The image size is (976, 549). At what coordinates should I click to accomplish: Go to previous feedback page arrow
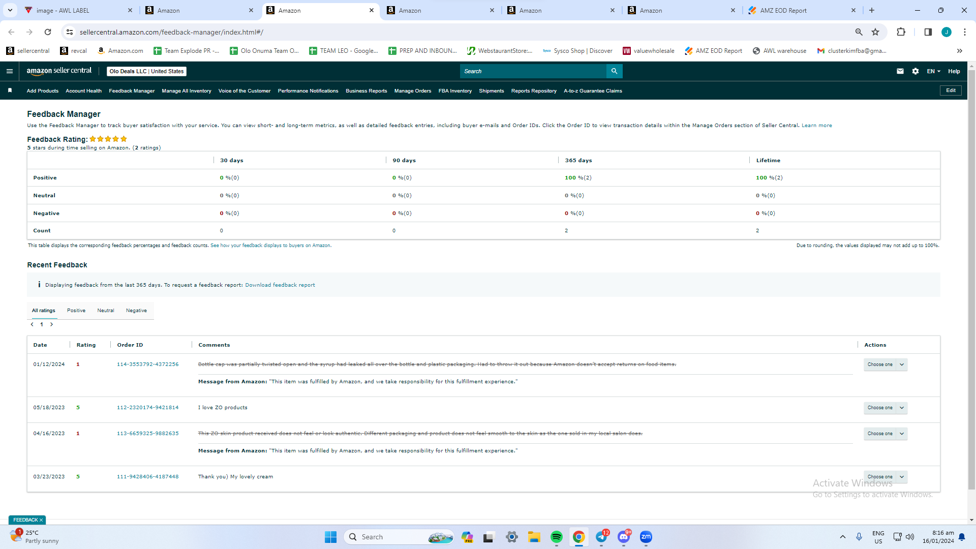[x=32, y=324]
